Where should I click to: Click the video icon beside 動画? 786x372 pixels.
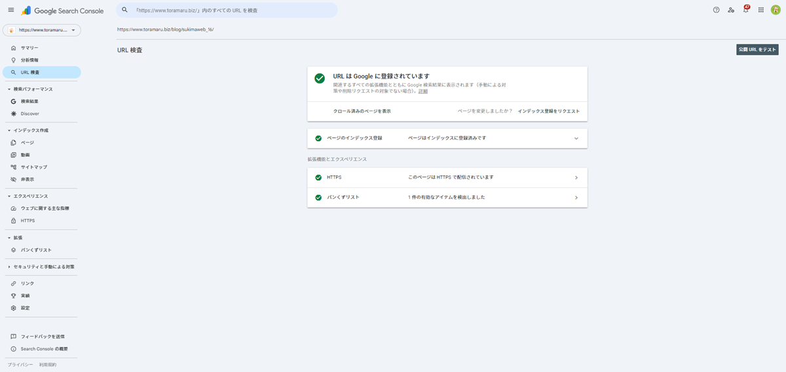click(13, 155)
